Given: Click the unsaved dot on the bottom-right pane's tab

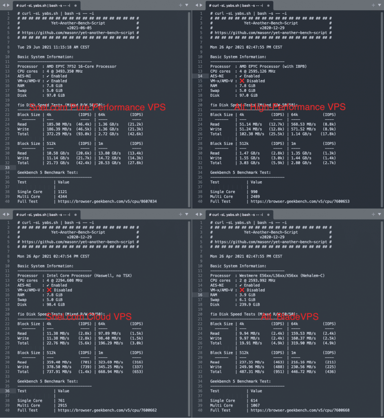Looking at the screenshot, I should tap(268, 215).
